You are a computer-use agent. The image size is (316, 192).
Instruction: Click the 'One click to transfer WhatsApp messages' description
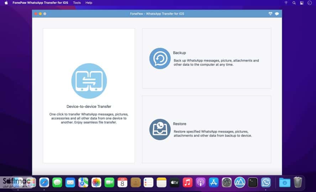[89, 118]
